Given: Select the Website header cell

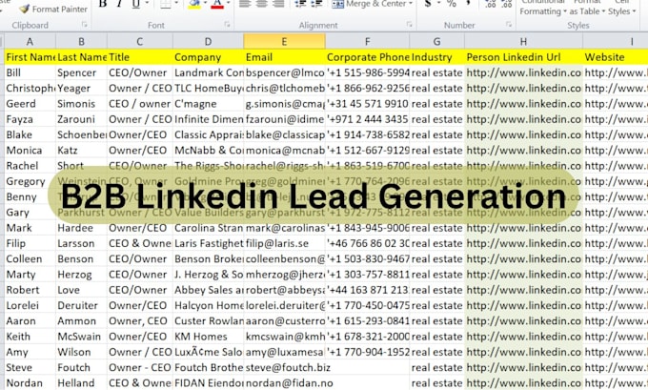Looking at the screenshot, I should coord(616,57).
